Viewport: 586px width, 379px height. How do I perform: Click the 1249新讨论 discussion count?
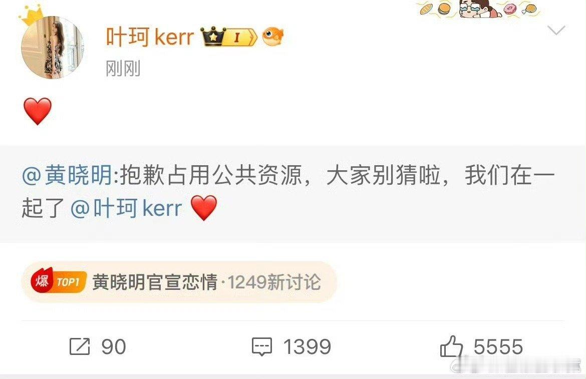click(274, 282)
